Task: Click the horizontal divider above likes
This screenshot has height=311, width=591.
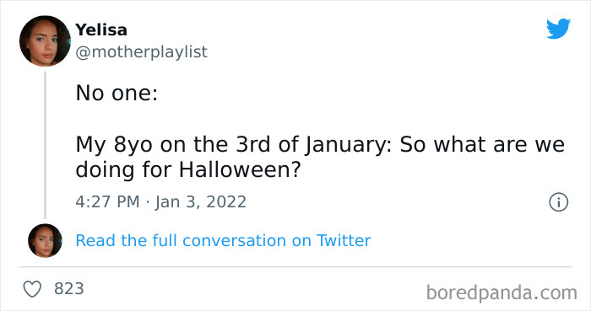Action: tap(295, 267)
